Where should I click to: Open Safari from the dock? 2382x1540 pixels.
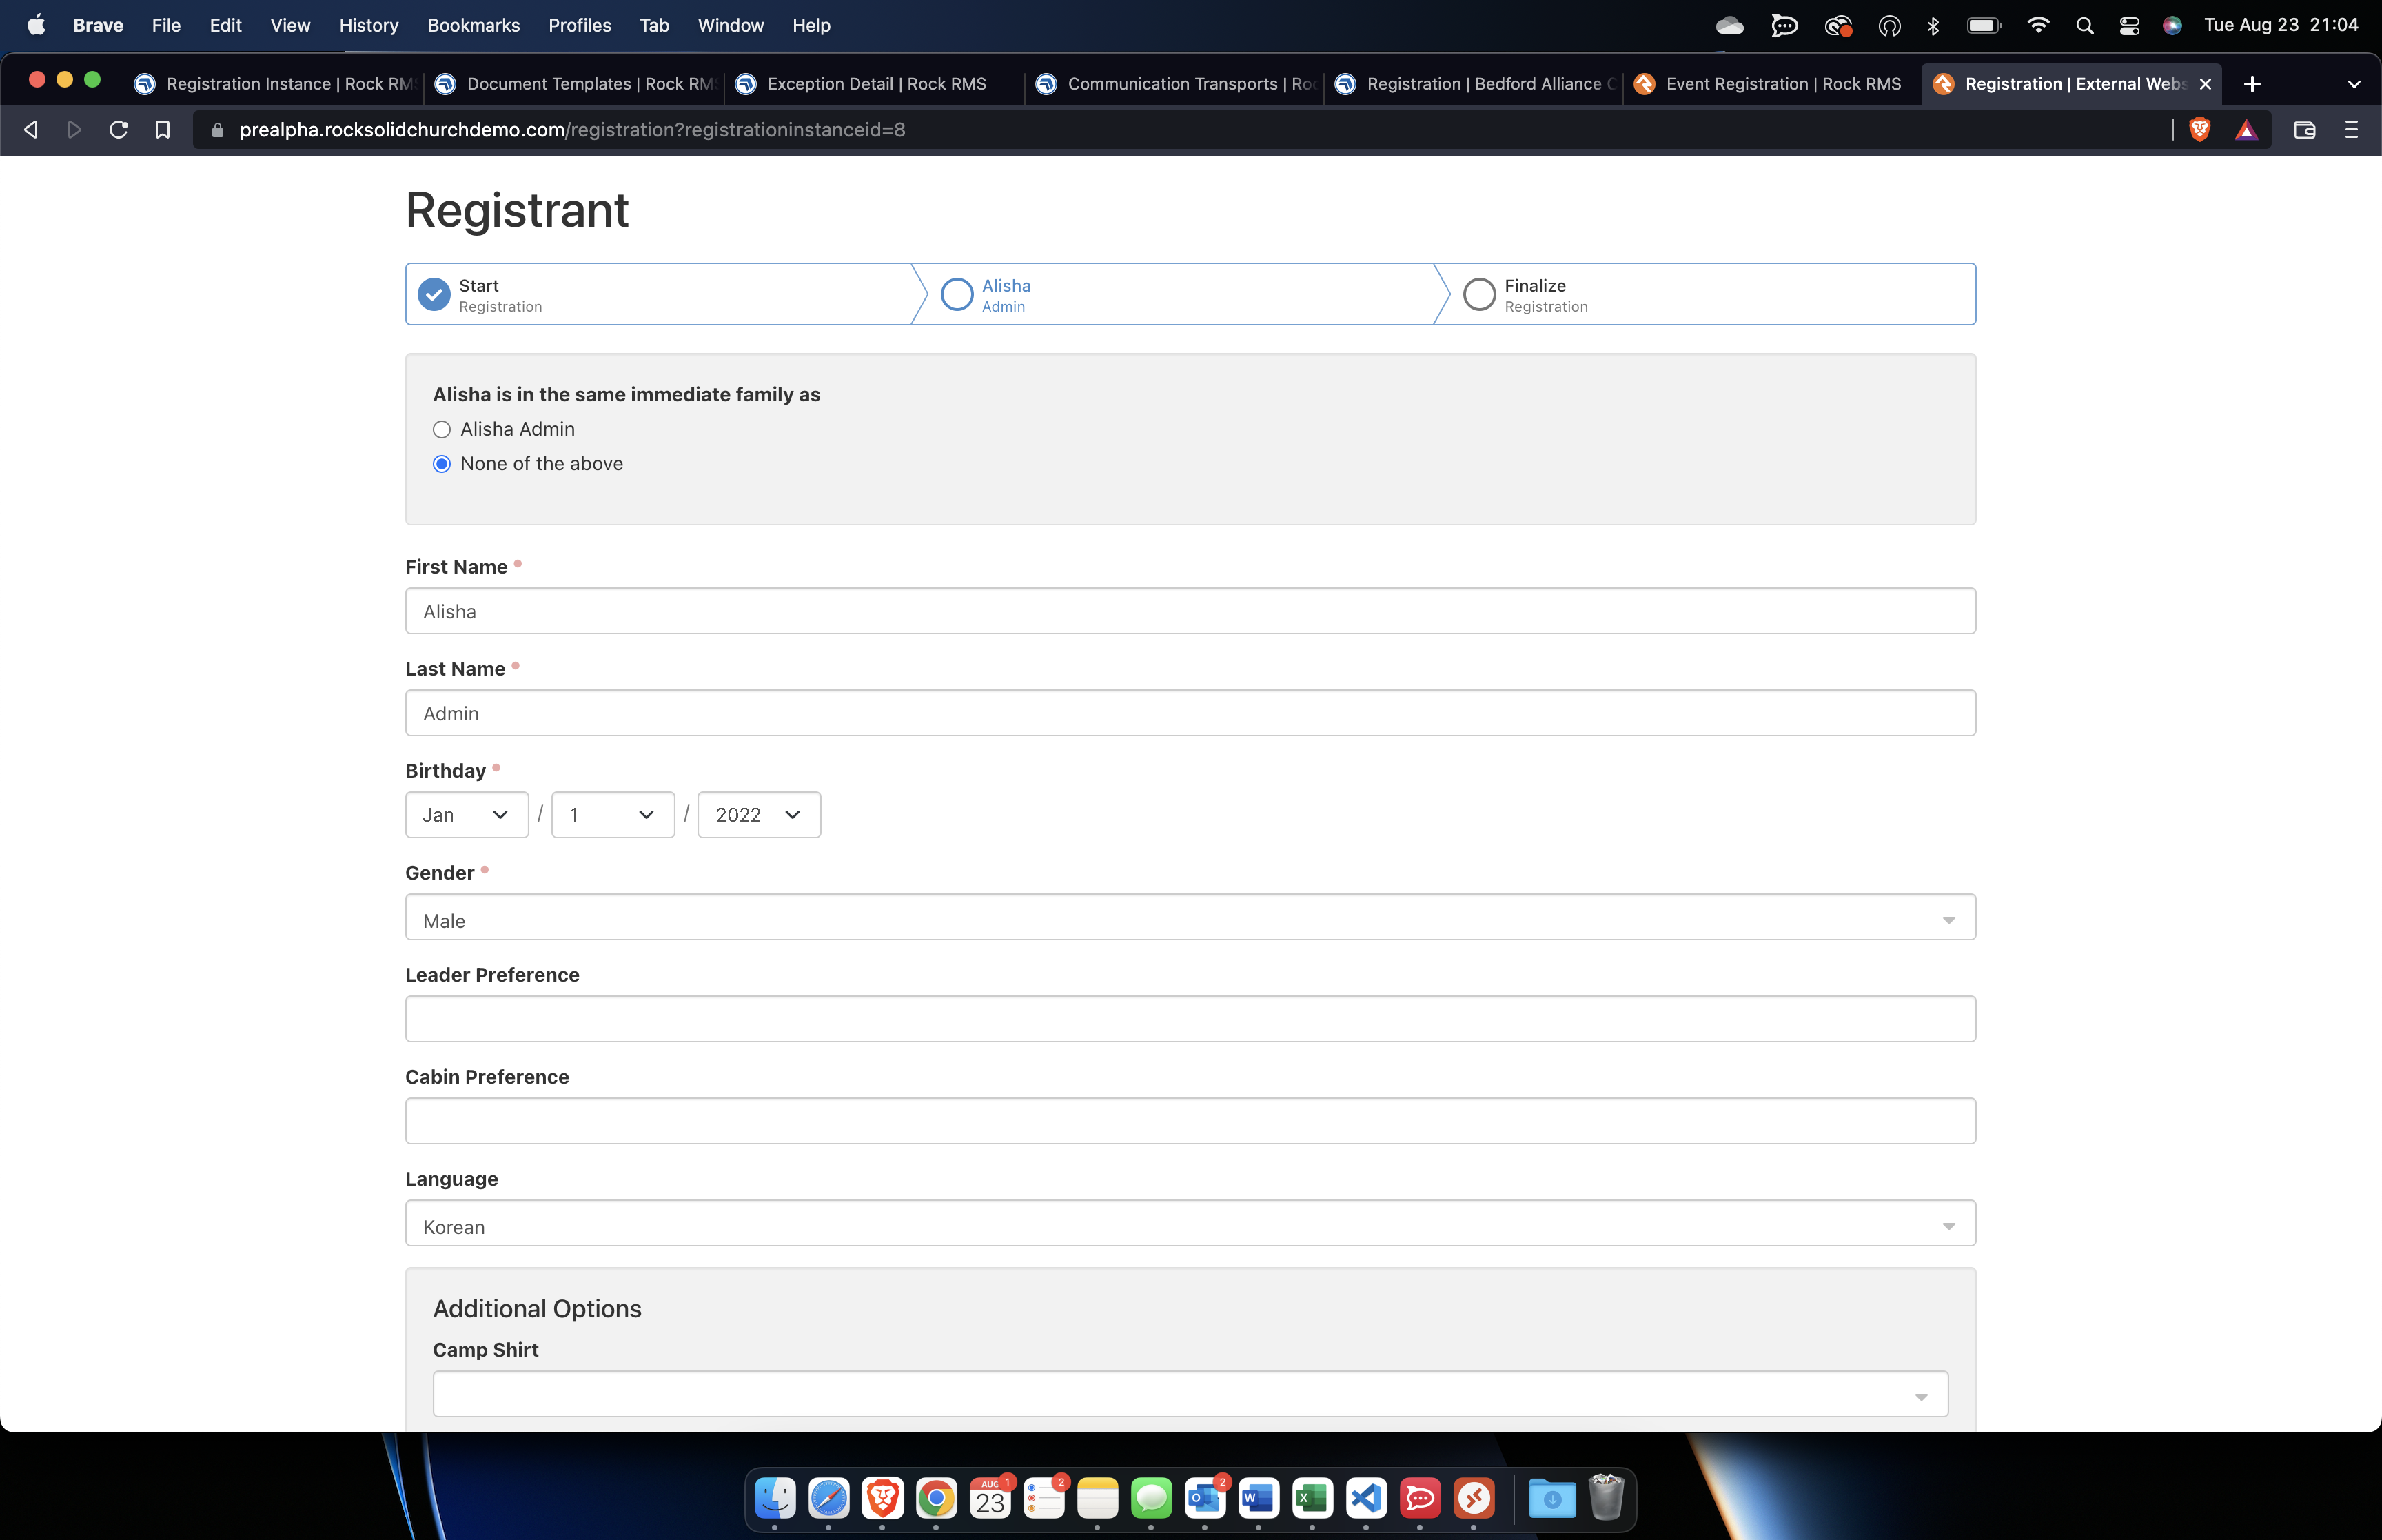click(828, 1498)
